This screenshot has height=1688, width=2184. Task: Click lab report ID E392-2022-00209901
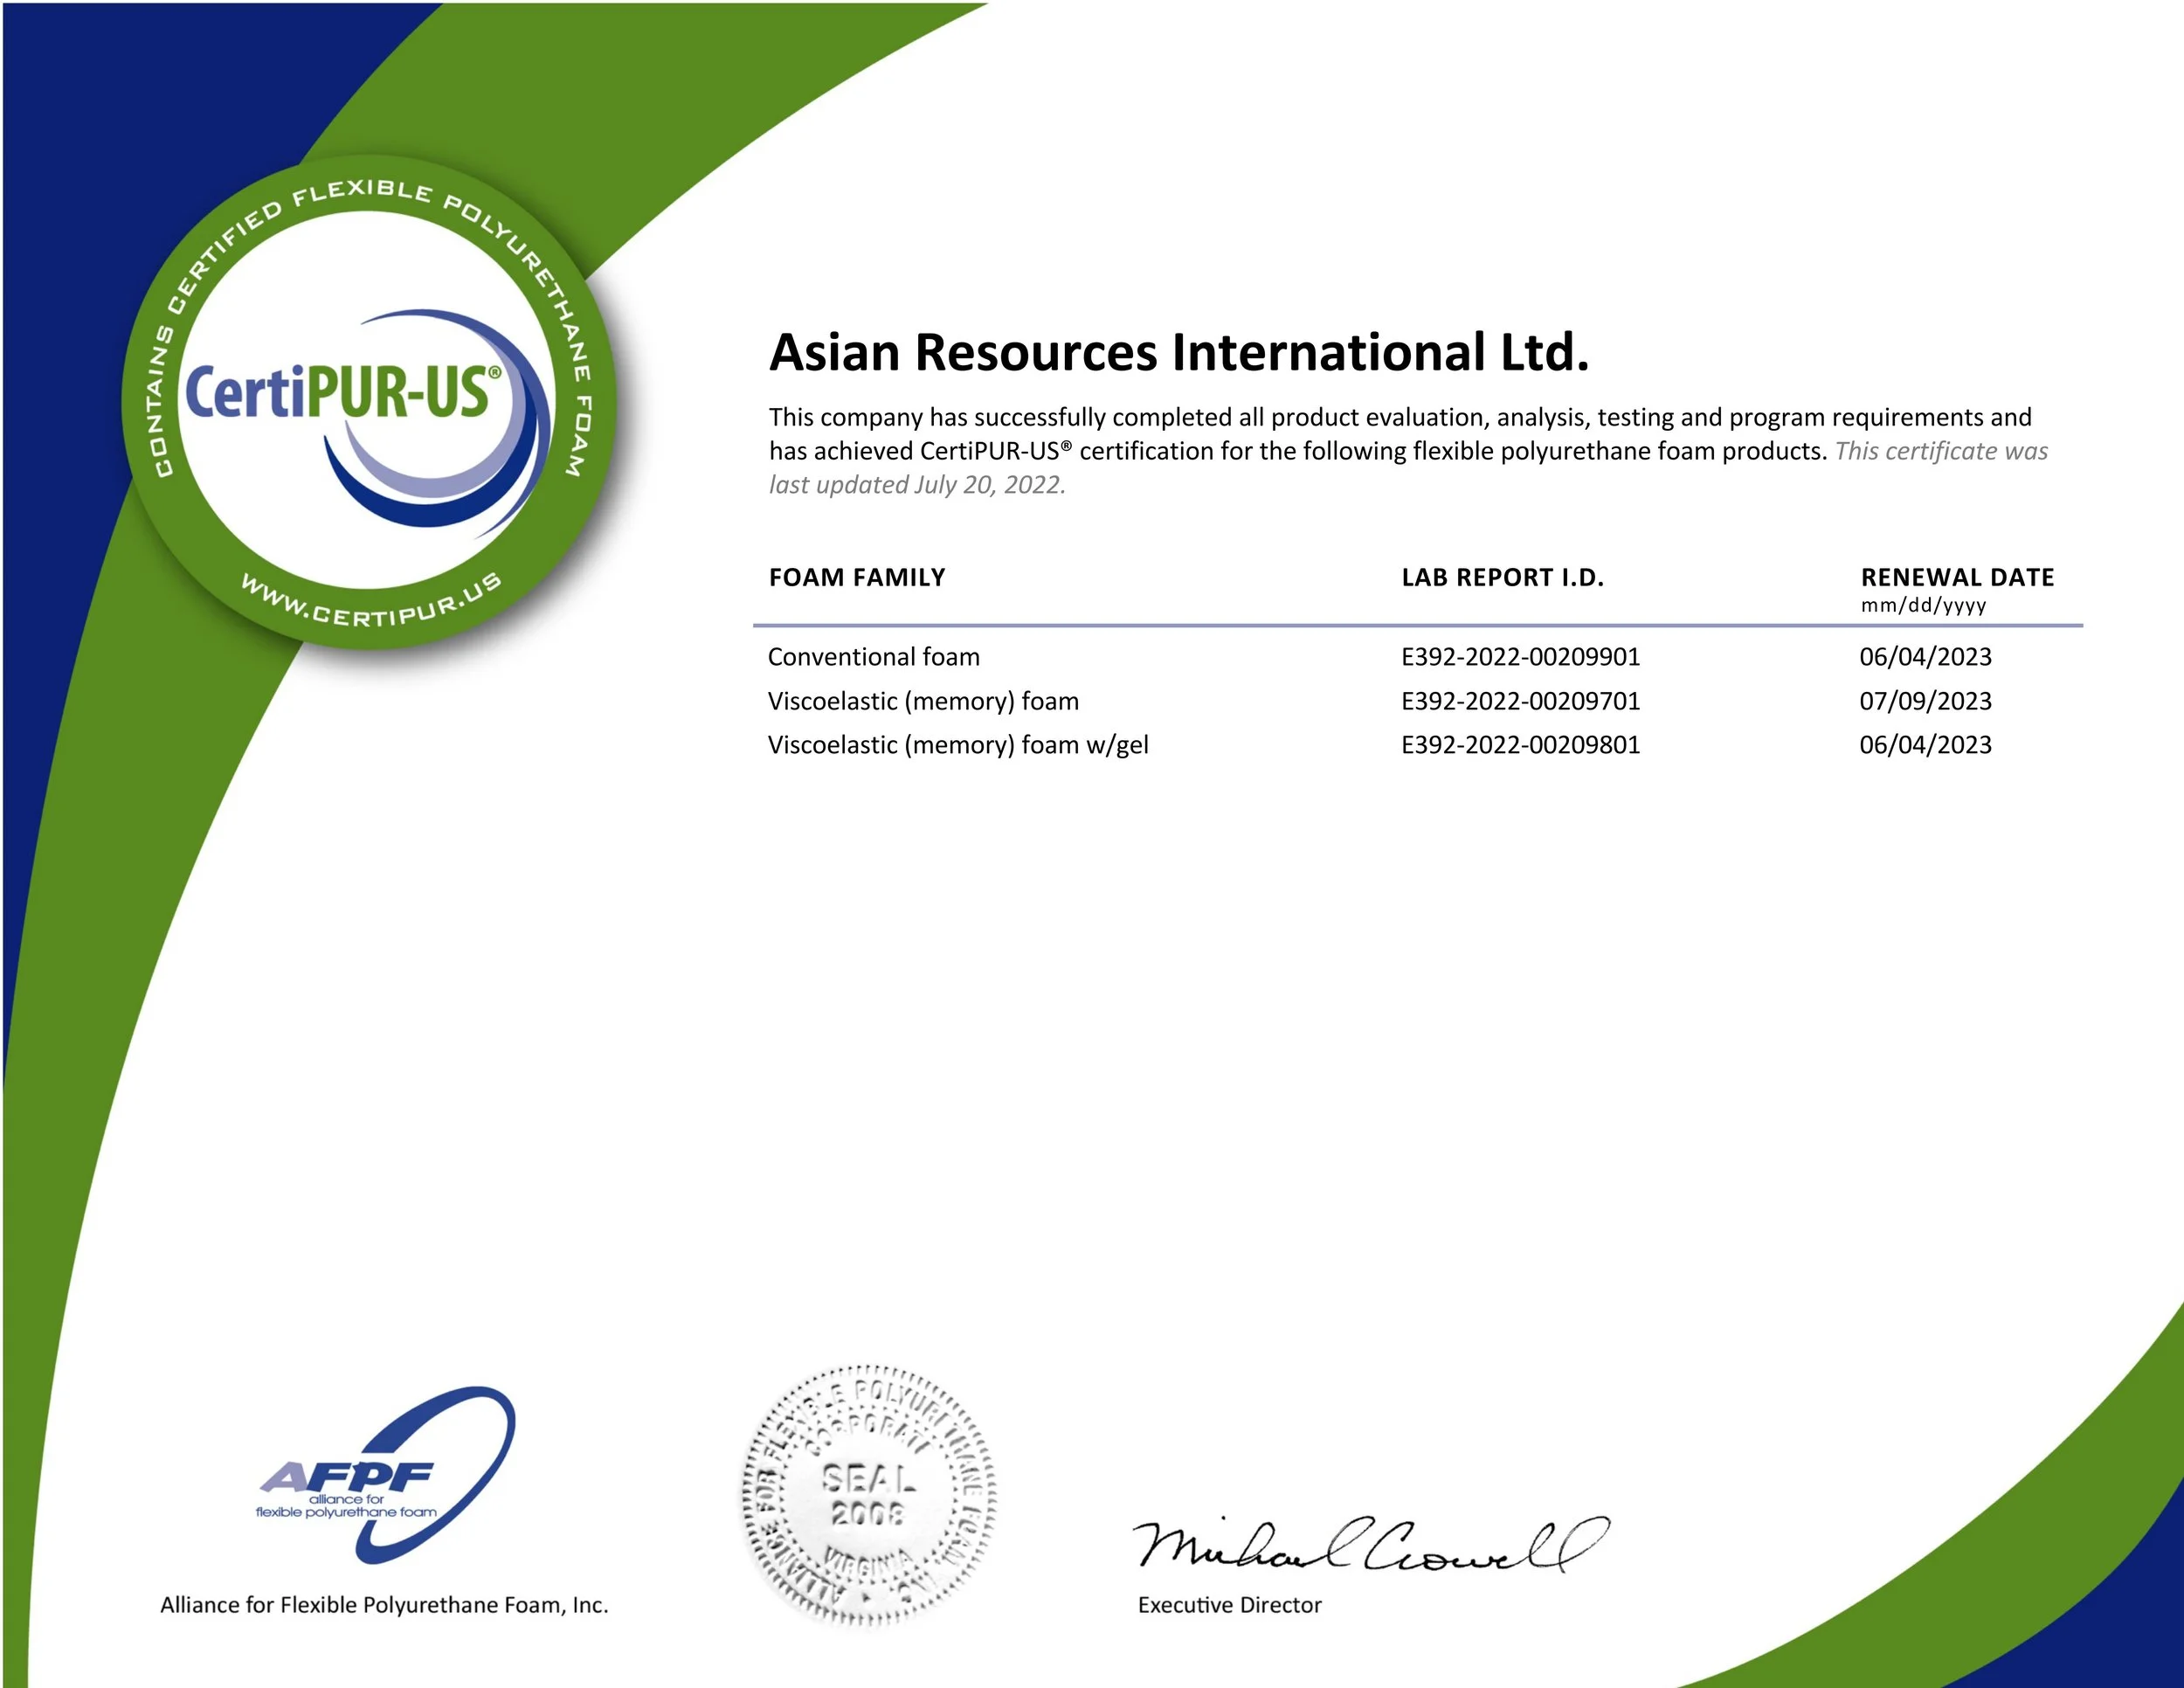click(1520, 657)
